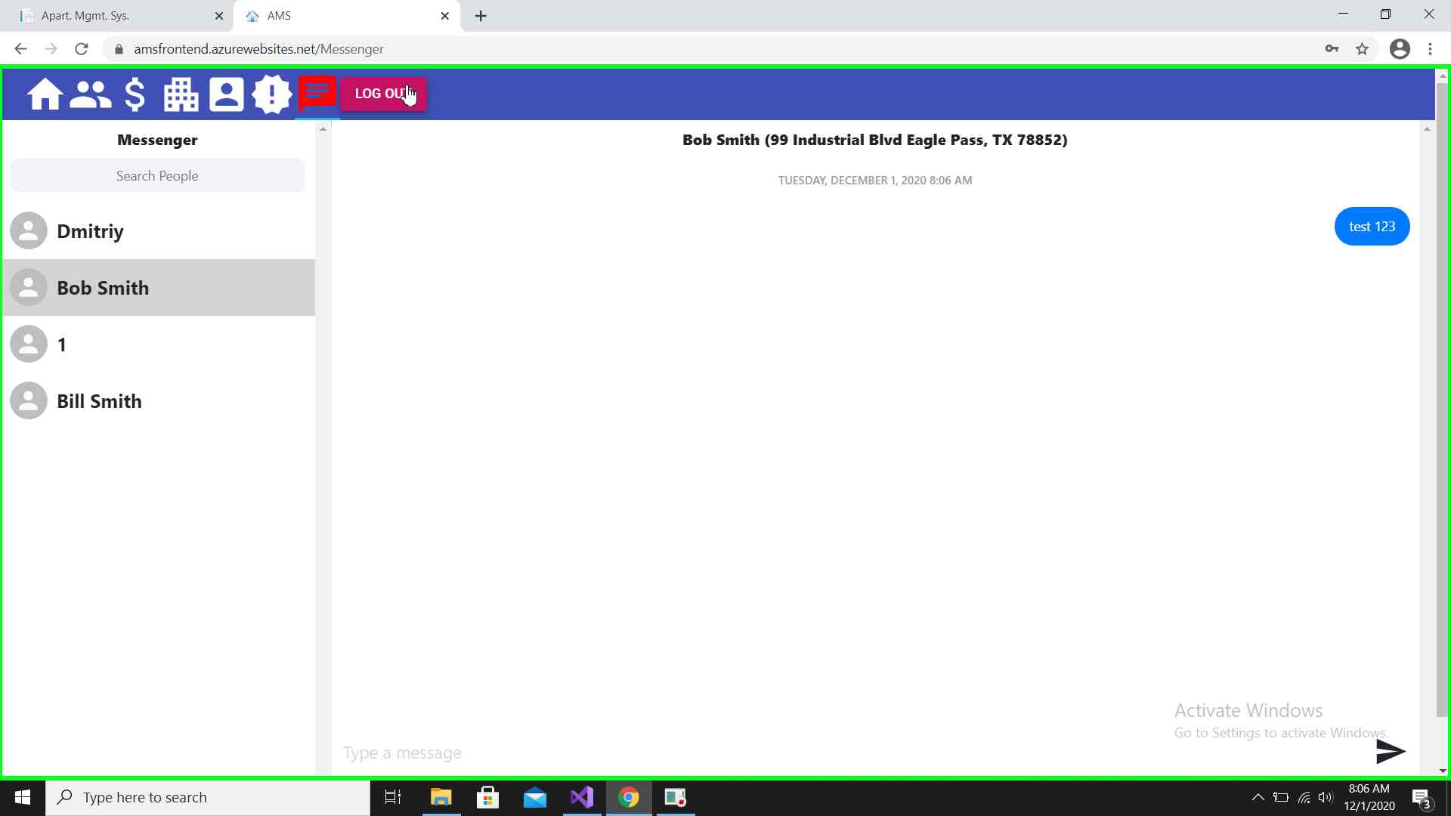Click Dmitriy's avatar icon
The image size is (1451, 816).
(x=29, y=231)
